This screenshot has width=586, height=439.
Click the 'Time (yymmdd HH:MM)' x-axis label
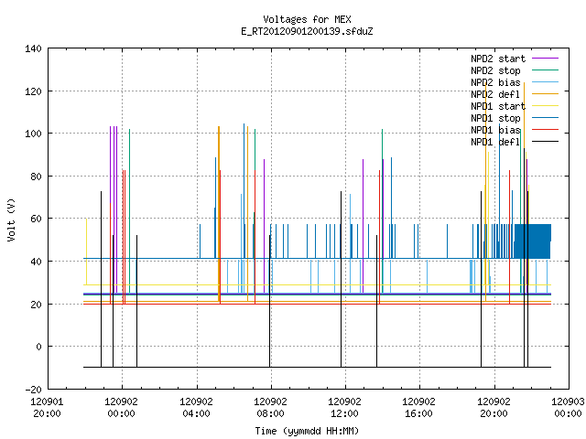tap(307, 431)
